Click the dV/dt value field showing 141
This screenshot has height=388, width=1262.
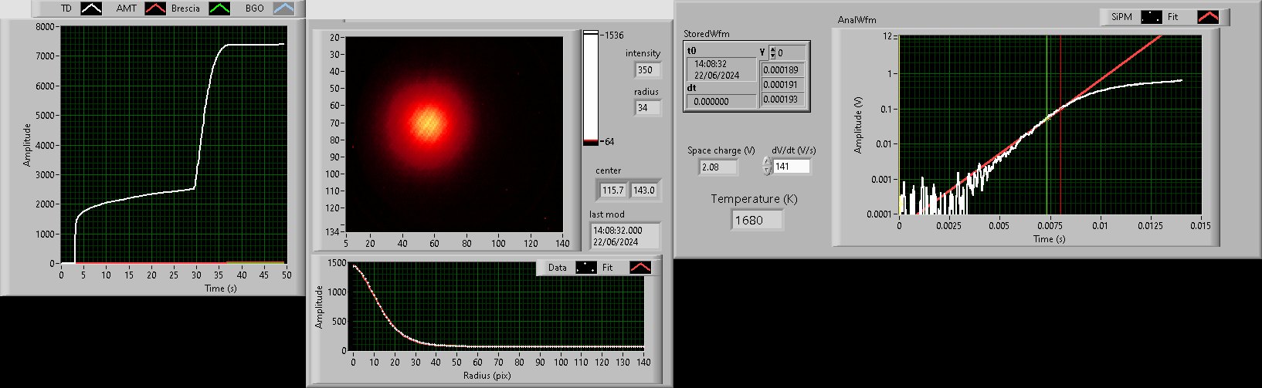tap(792, 166)
